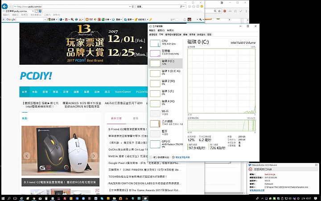Image resolution: width=321 pixels, height=201 pixels.
Task: Open the AKiTiO promo link
Action: point(123,103)
